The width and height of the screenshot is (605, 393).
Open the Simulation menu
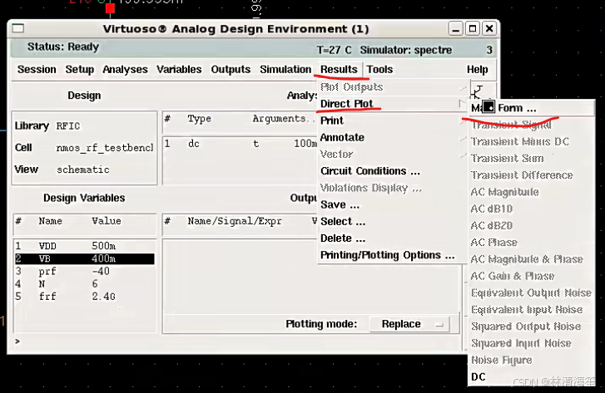(285, 69)
